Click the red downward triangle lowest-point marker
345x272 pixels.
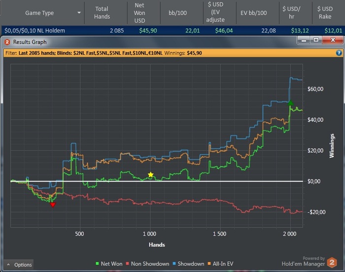click(53, 205)
